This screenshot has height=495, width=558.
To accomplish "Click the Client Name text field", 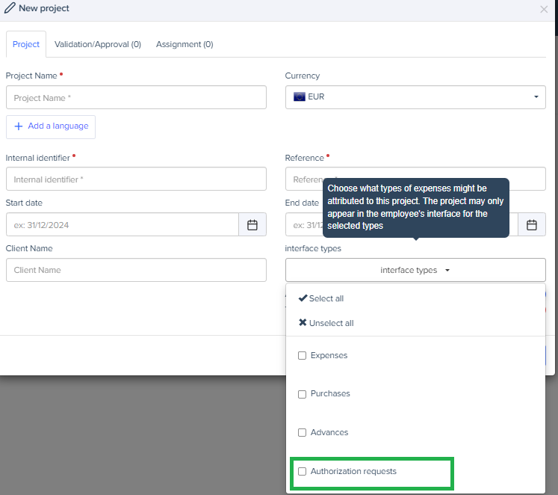I will point(136,270).
